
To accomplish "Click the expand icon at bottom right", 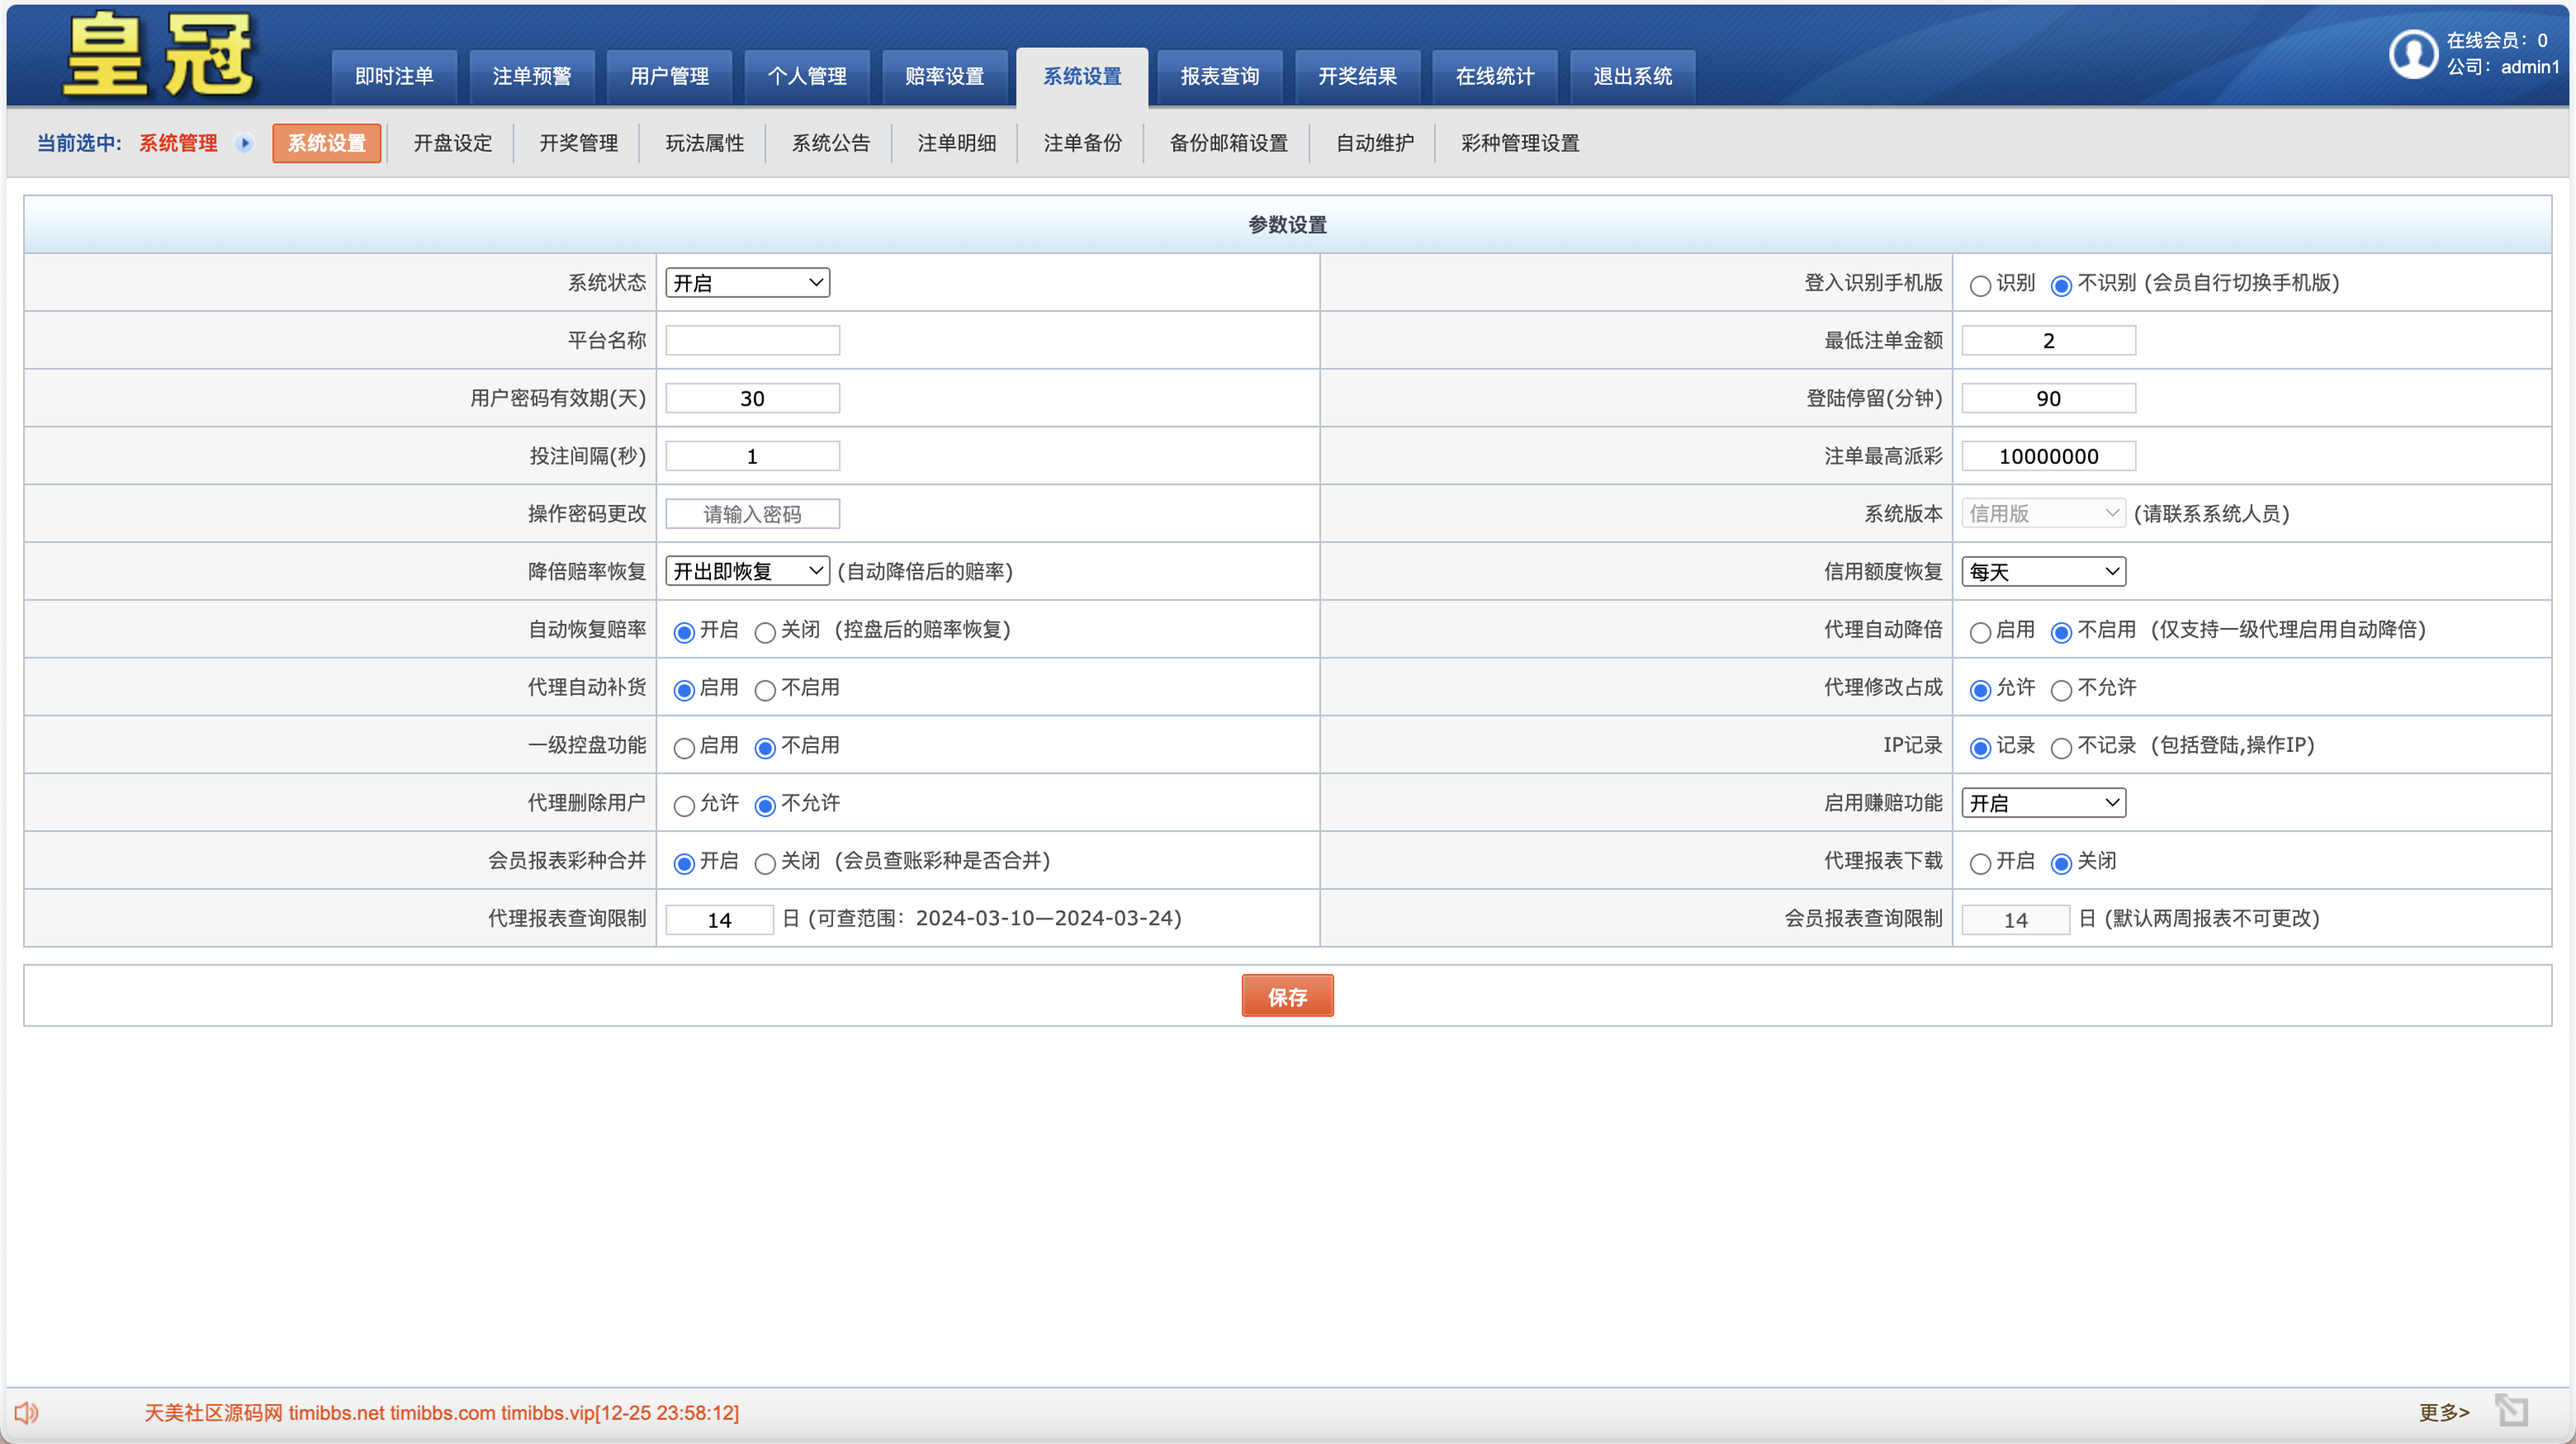I will 2510,1410.
